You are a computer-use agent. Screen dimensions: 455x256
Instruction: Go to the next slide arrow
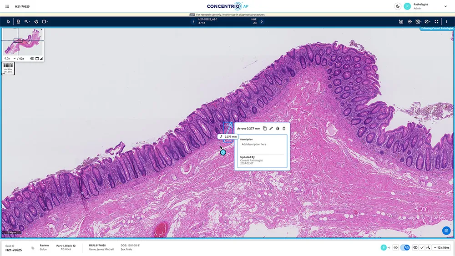[x=262, y=21]
